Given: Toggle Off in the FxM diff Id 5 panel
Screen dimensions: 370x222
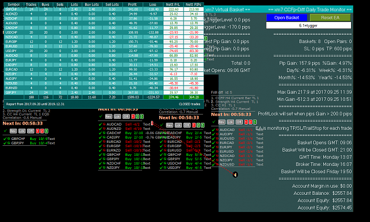Looking at the screenshot, I should [x=239, y=122].
